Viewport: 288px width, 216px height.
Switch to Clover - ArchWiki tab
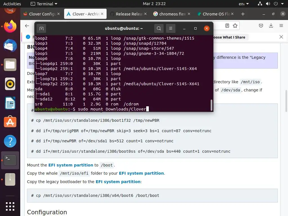85,14
